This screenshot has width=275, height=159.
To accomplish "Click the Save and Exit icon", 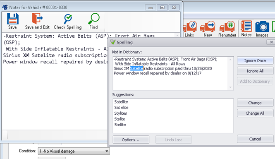I will tap(37, 19).
